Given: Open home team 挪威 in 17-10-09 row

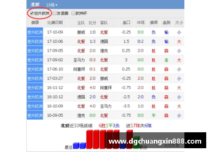Looking at the screenshot, I should pyautogui.click(x=81, y=32).
